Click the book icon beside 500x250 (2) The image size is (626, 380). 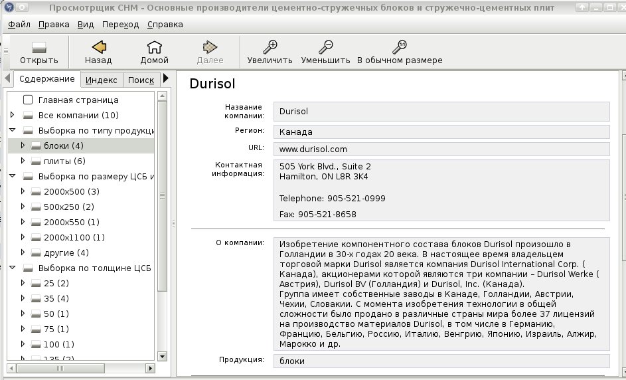point(36,207)
